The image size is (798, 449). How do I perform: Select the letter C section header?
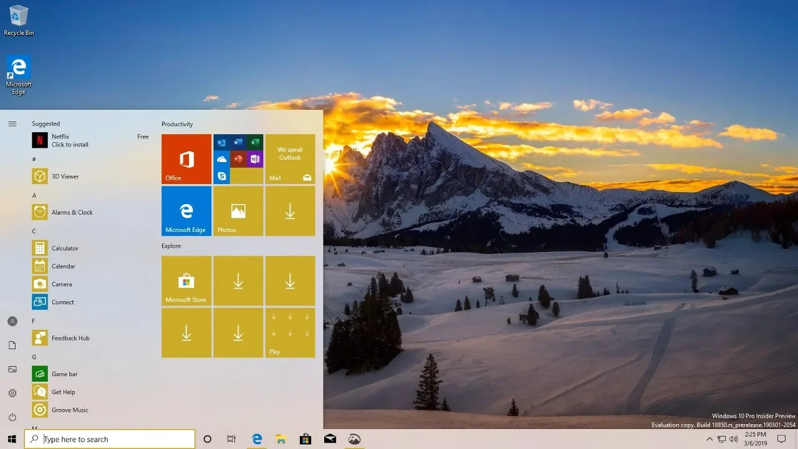pos(34,231)
